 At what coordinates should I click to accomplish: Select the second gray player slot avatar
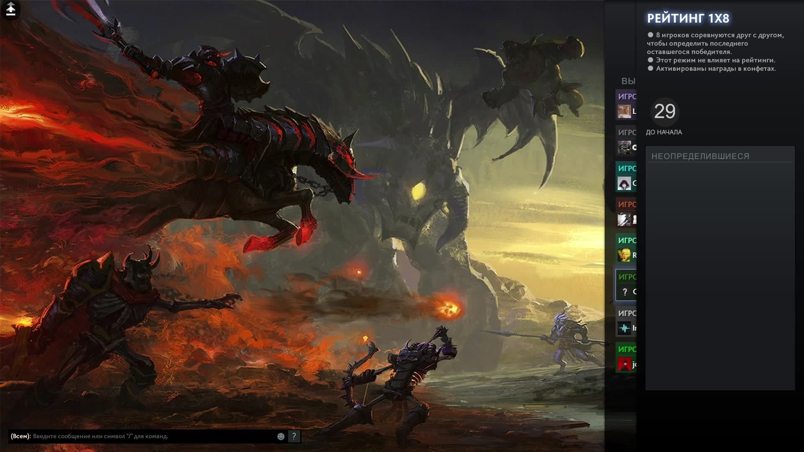tap(624, 147)
